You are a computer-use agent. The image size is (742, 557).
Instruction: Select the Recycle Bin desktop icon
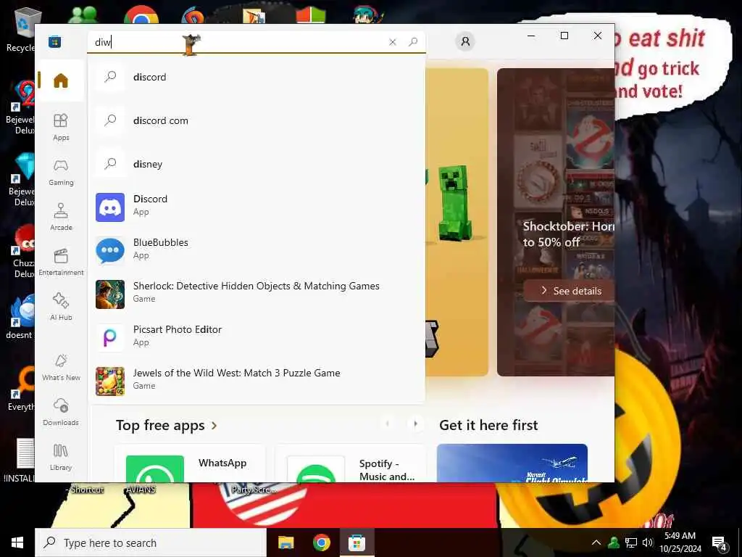click(21, 29)
